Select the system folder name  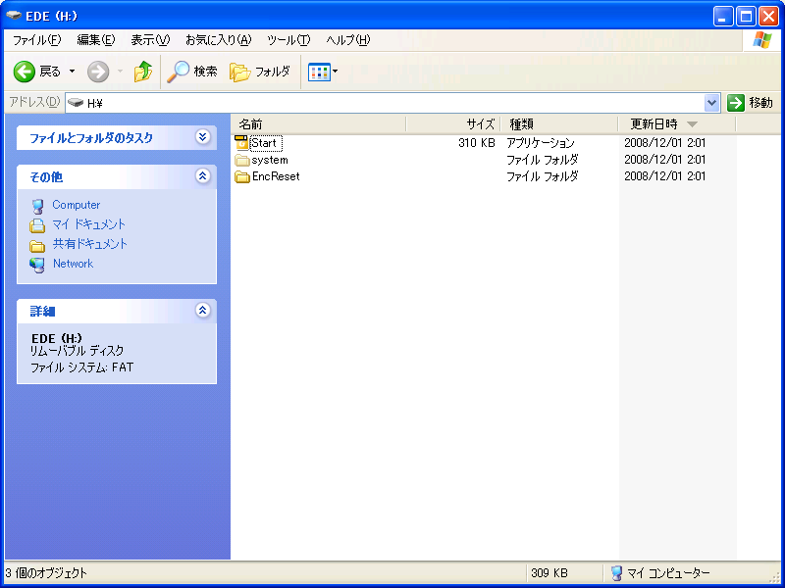[270, 160]
